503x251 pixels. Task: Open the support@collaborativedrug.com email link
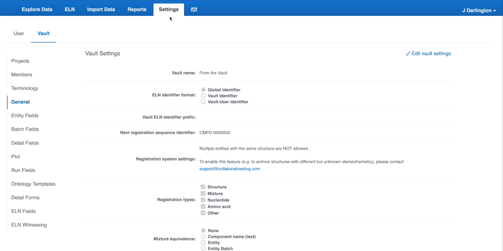230,168
